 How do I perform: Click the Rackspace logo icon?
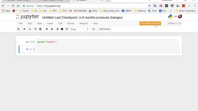180,16
